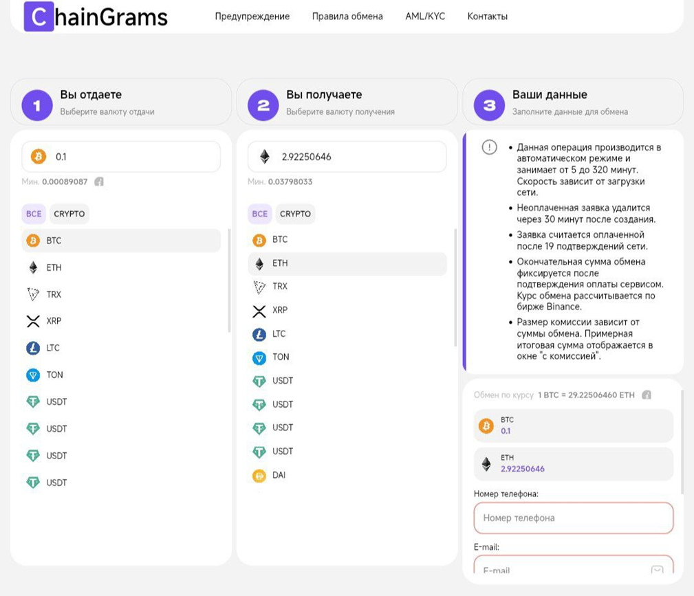This screenshot has height=596, width=694.
Task: Click the receive currency list scrollbar
Action: click(x=455, y=287)
